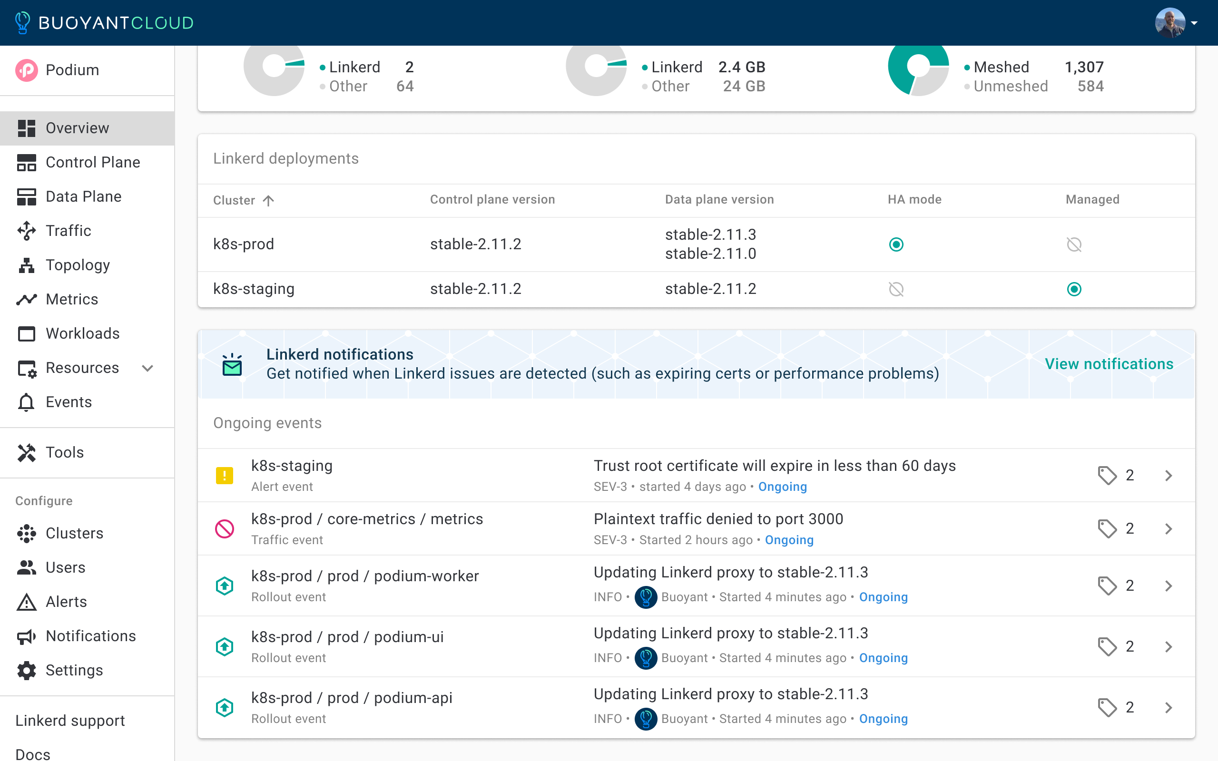Click the k8s-prod cluster name
The height and width of the screenshot is (761, 1218).
point(244,244)
